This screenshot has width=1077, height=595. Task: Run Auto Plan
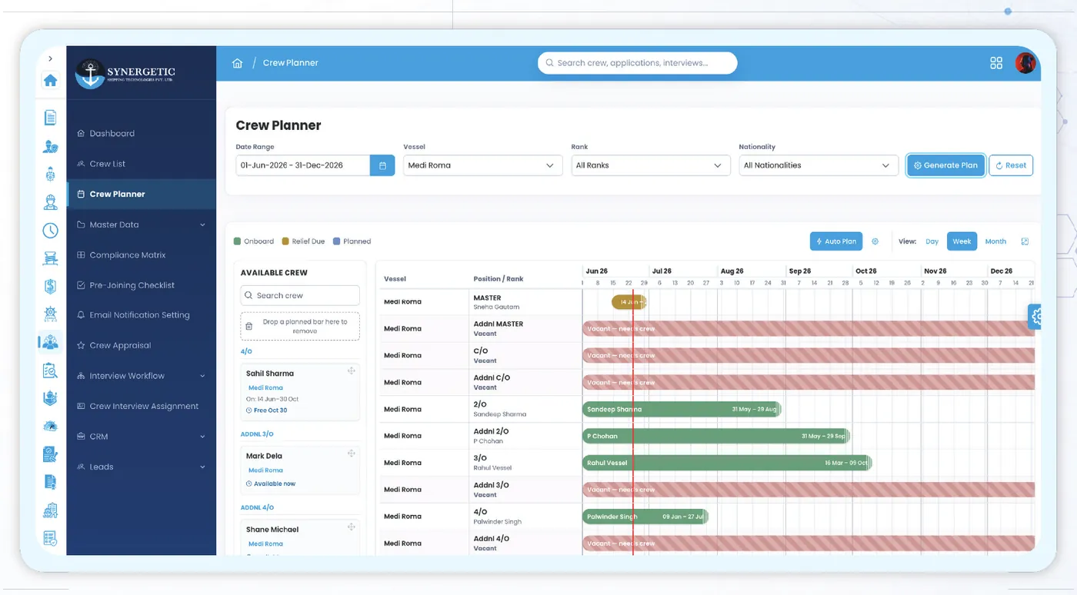click(836, 241)
